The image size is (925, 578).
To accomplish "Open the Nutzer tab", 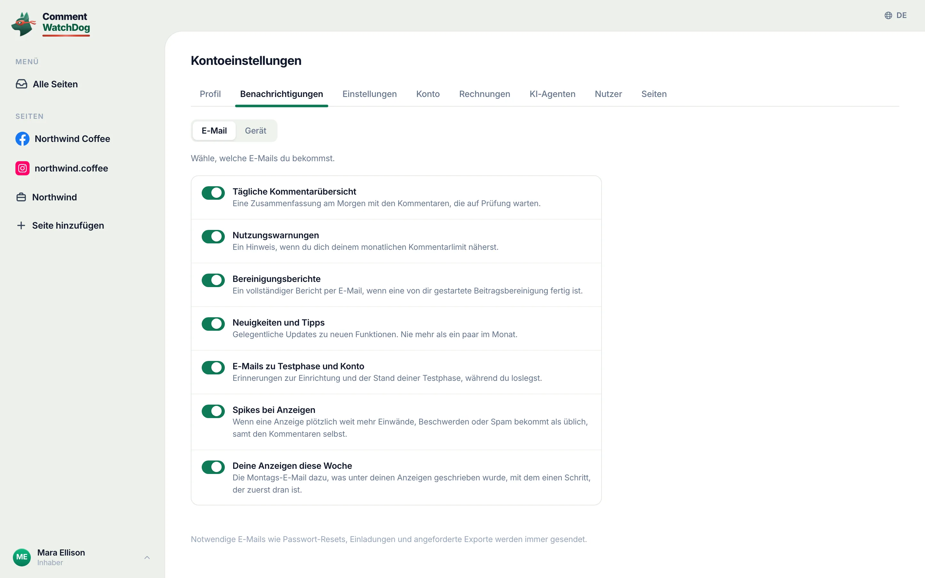I will click(608, 94).
